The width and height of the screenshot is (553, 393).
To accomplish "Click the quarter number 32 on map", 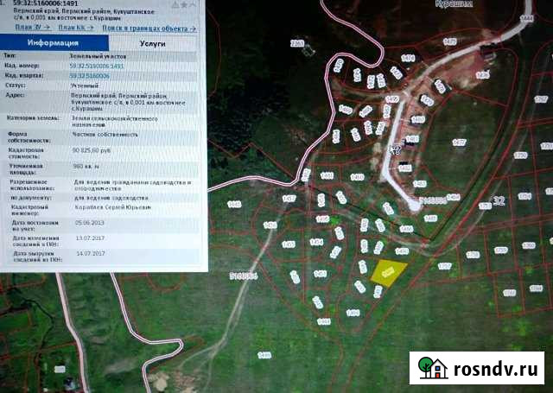I will point(498,200).
